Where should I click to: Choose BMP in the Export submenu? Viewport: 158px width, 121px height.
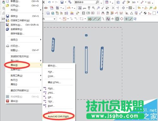pyautogui.click(x=59, y=106)
